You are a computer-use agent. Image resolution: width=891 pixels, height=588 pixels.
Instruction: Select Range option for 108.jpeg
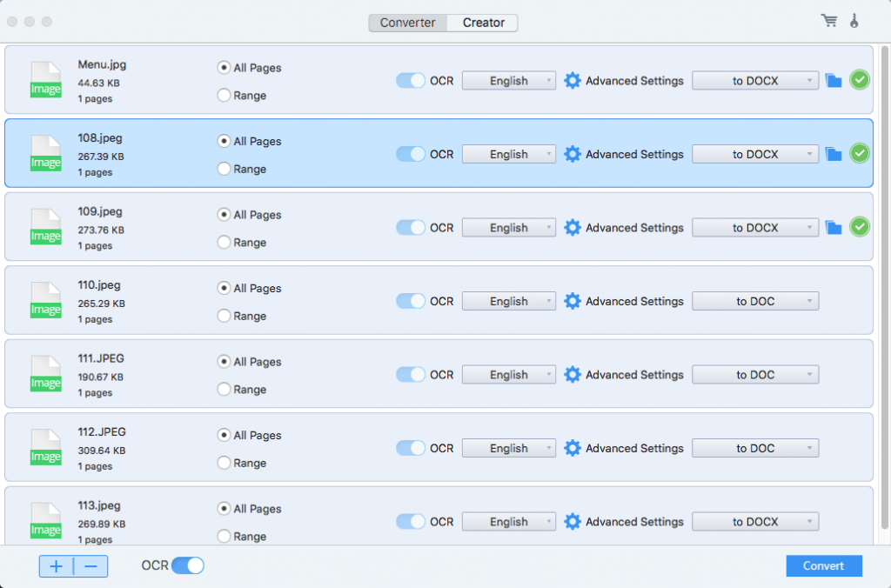pos(224,169)
